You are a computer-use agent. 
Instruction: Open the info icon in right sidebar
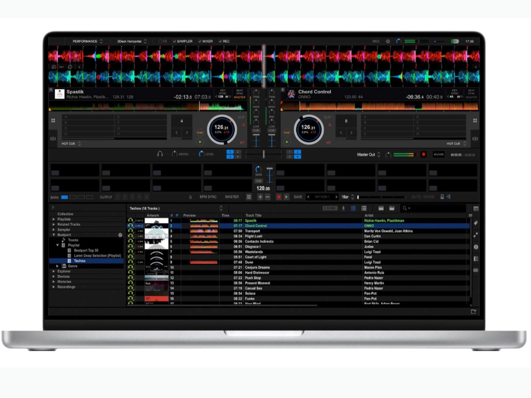[x=476, y=247]
